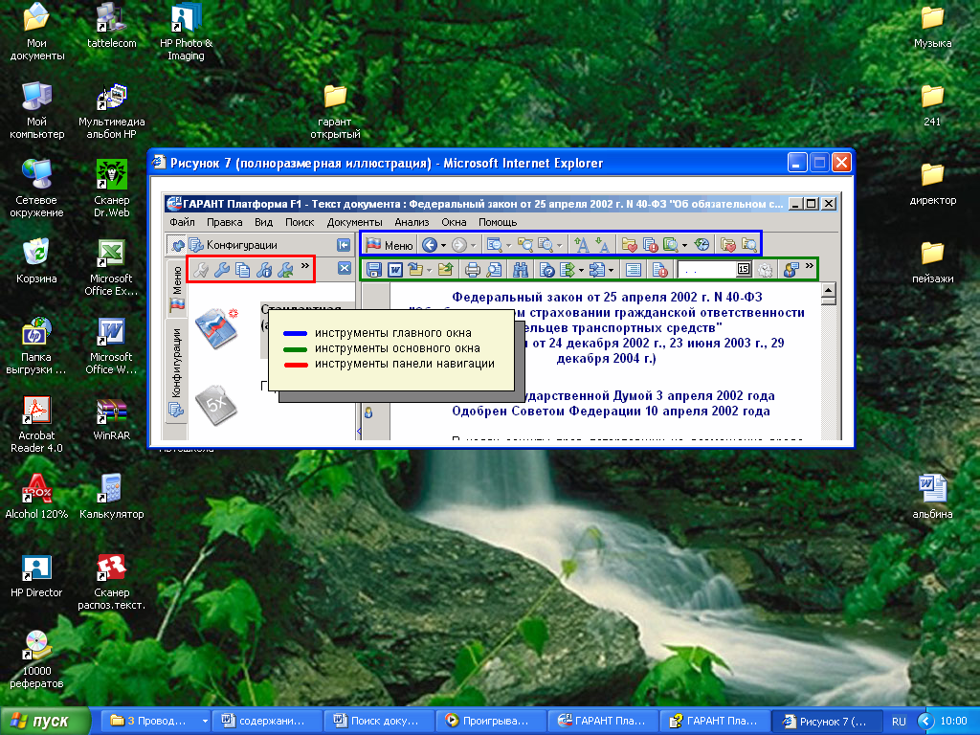
Task: Click the save diskette icon
Action: pyautogui.click(x=374, y=269)
